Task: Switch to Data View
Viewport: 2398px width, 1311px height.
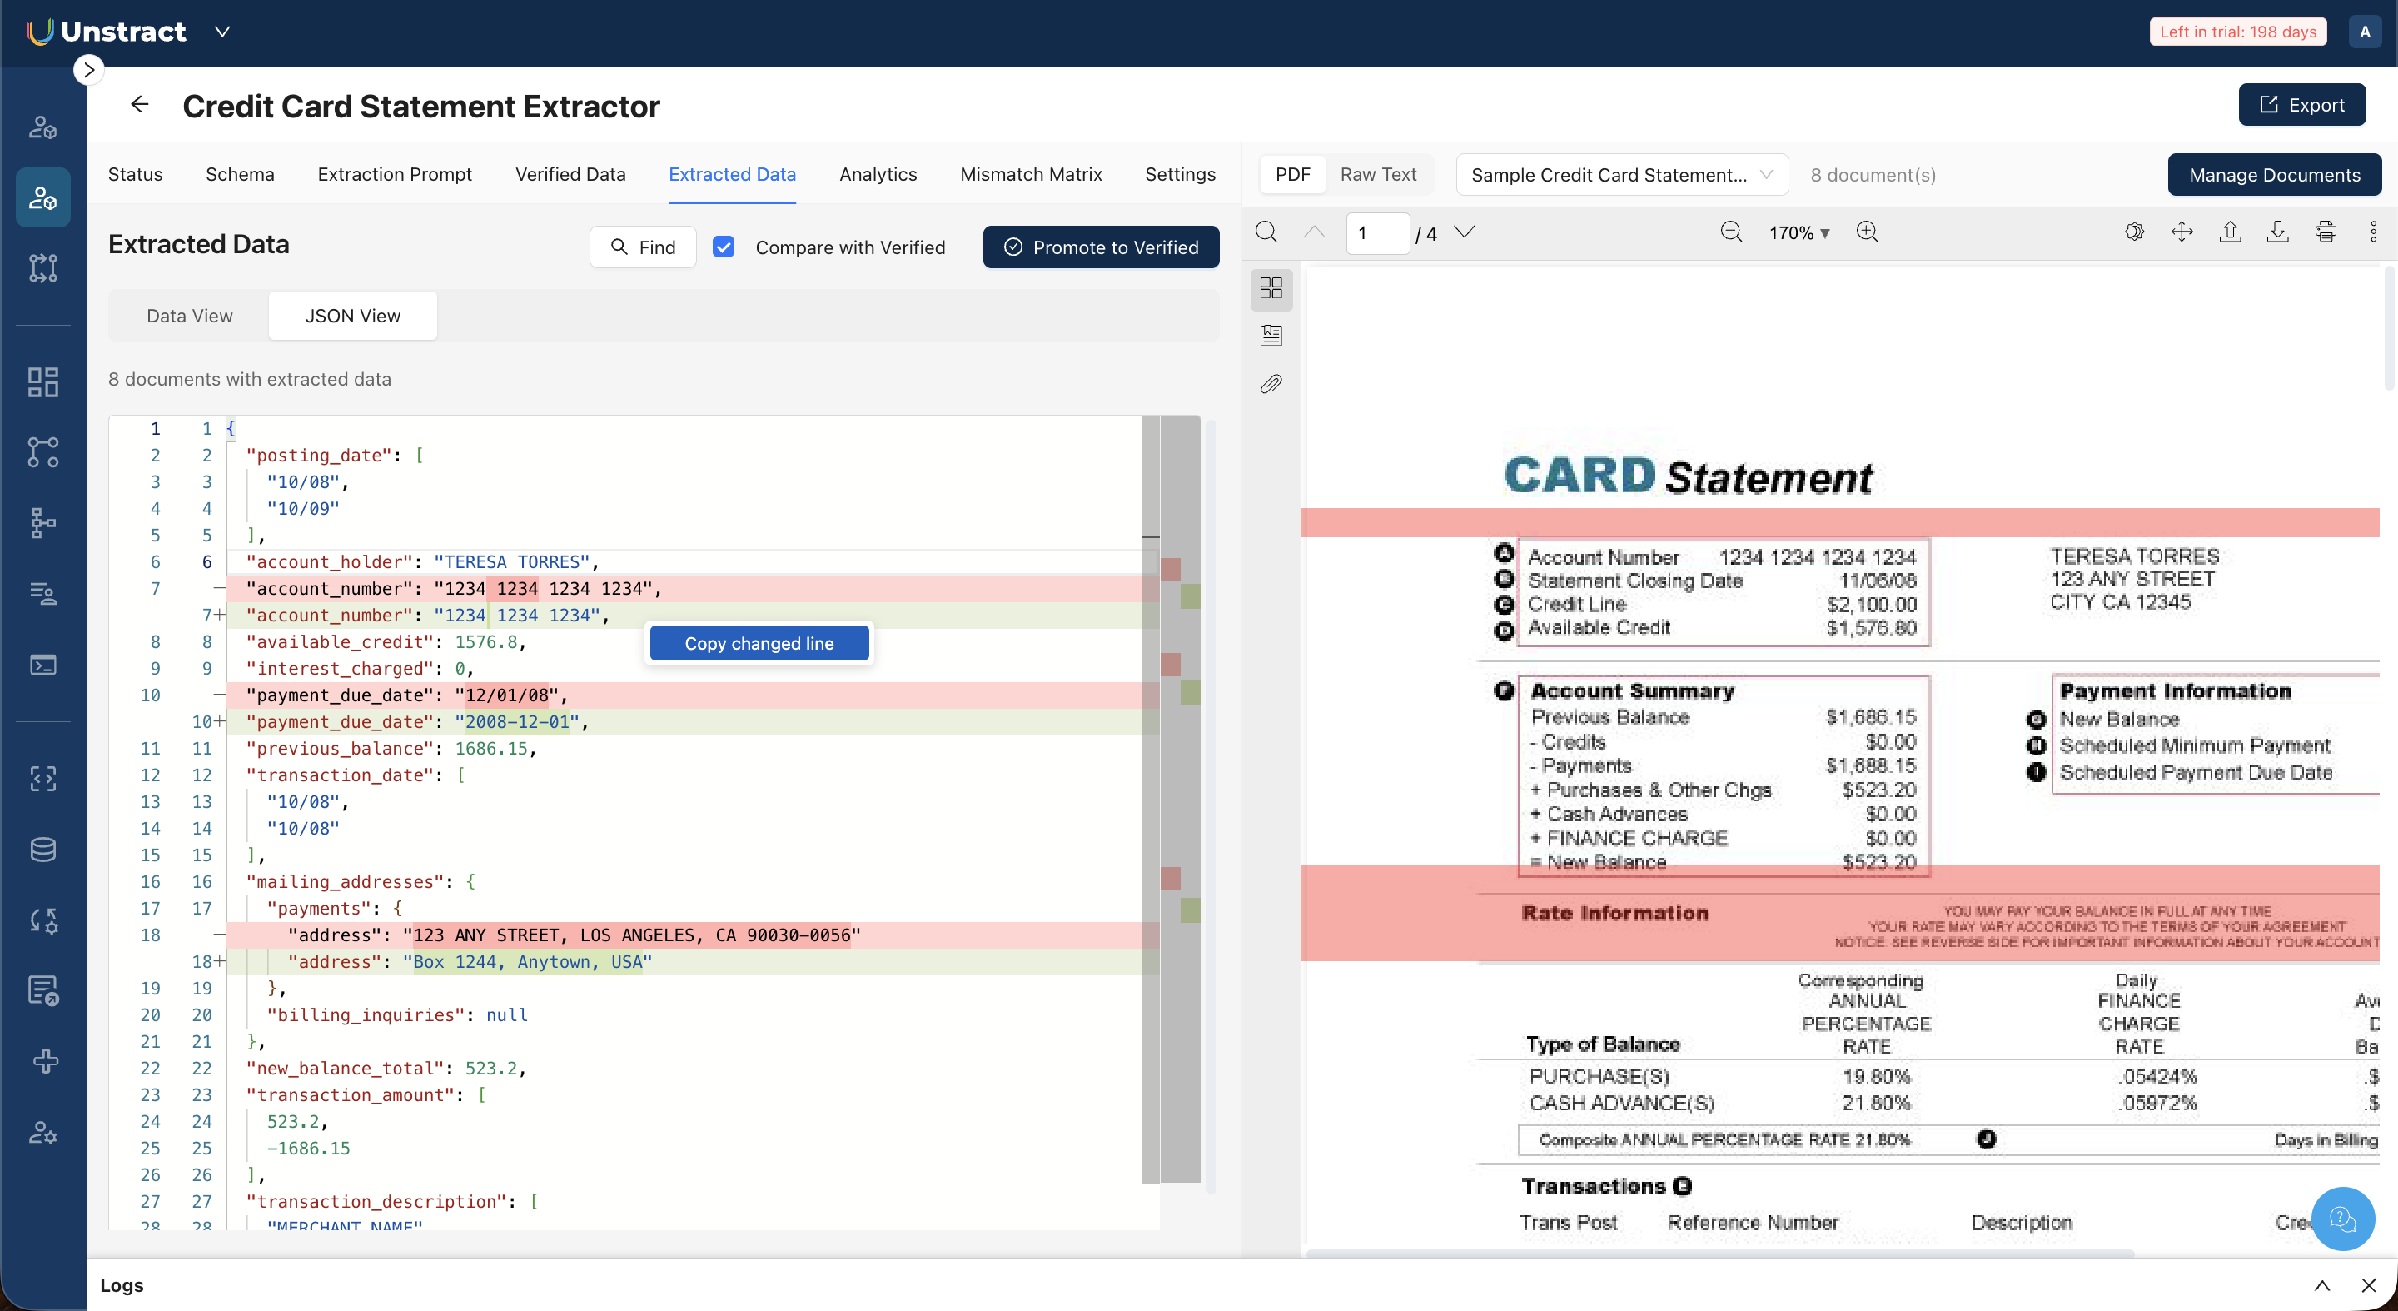Action: [189, 316]
